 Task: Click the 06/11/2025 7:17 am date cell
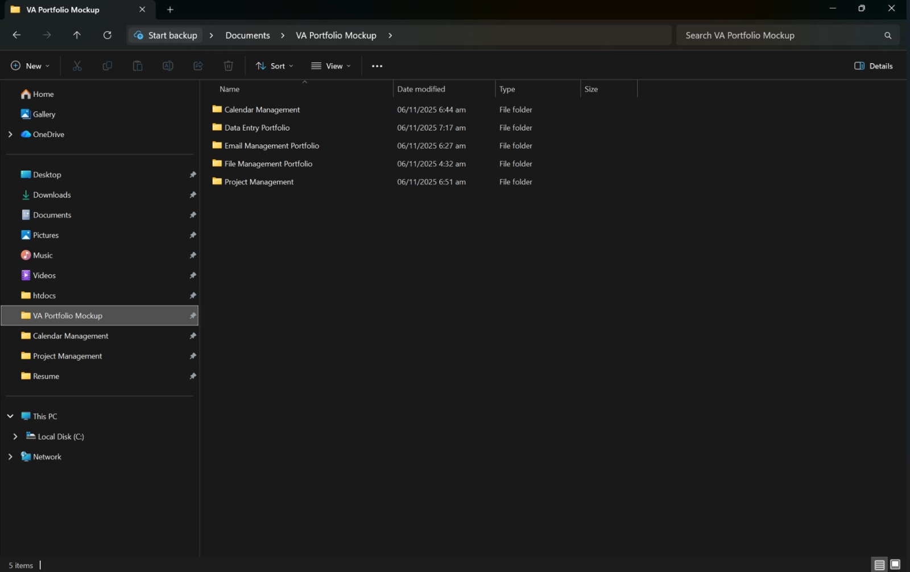(431, 128)
